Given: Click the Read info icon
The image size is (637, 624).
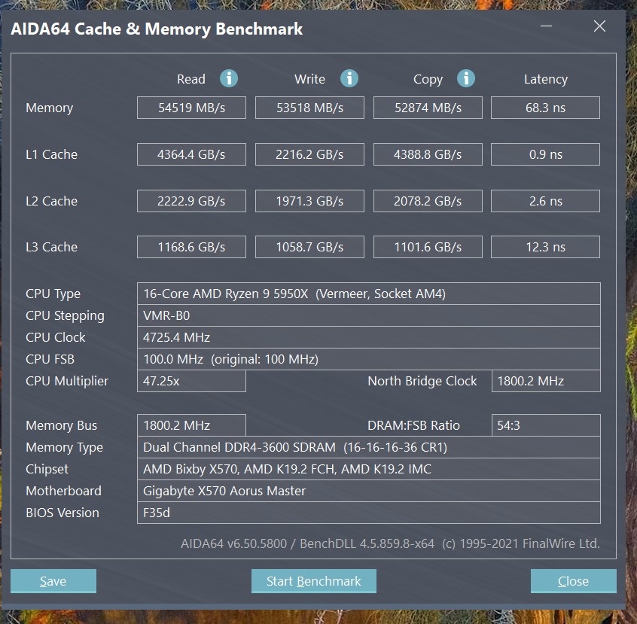Looking at the screenshot, I should [229, 78].
